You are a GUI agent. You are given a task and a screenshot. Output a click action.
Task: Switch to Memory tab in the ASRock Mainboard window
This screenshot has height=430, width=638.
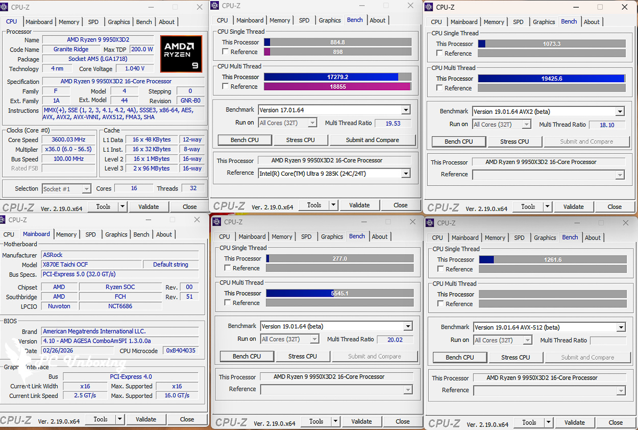point(66,234)
